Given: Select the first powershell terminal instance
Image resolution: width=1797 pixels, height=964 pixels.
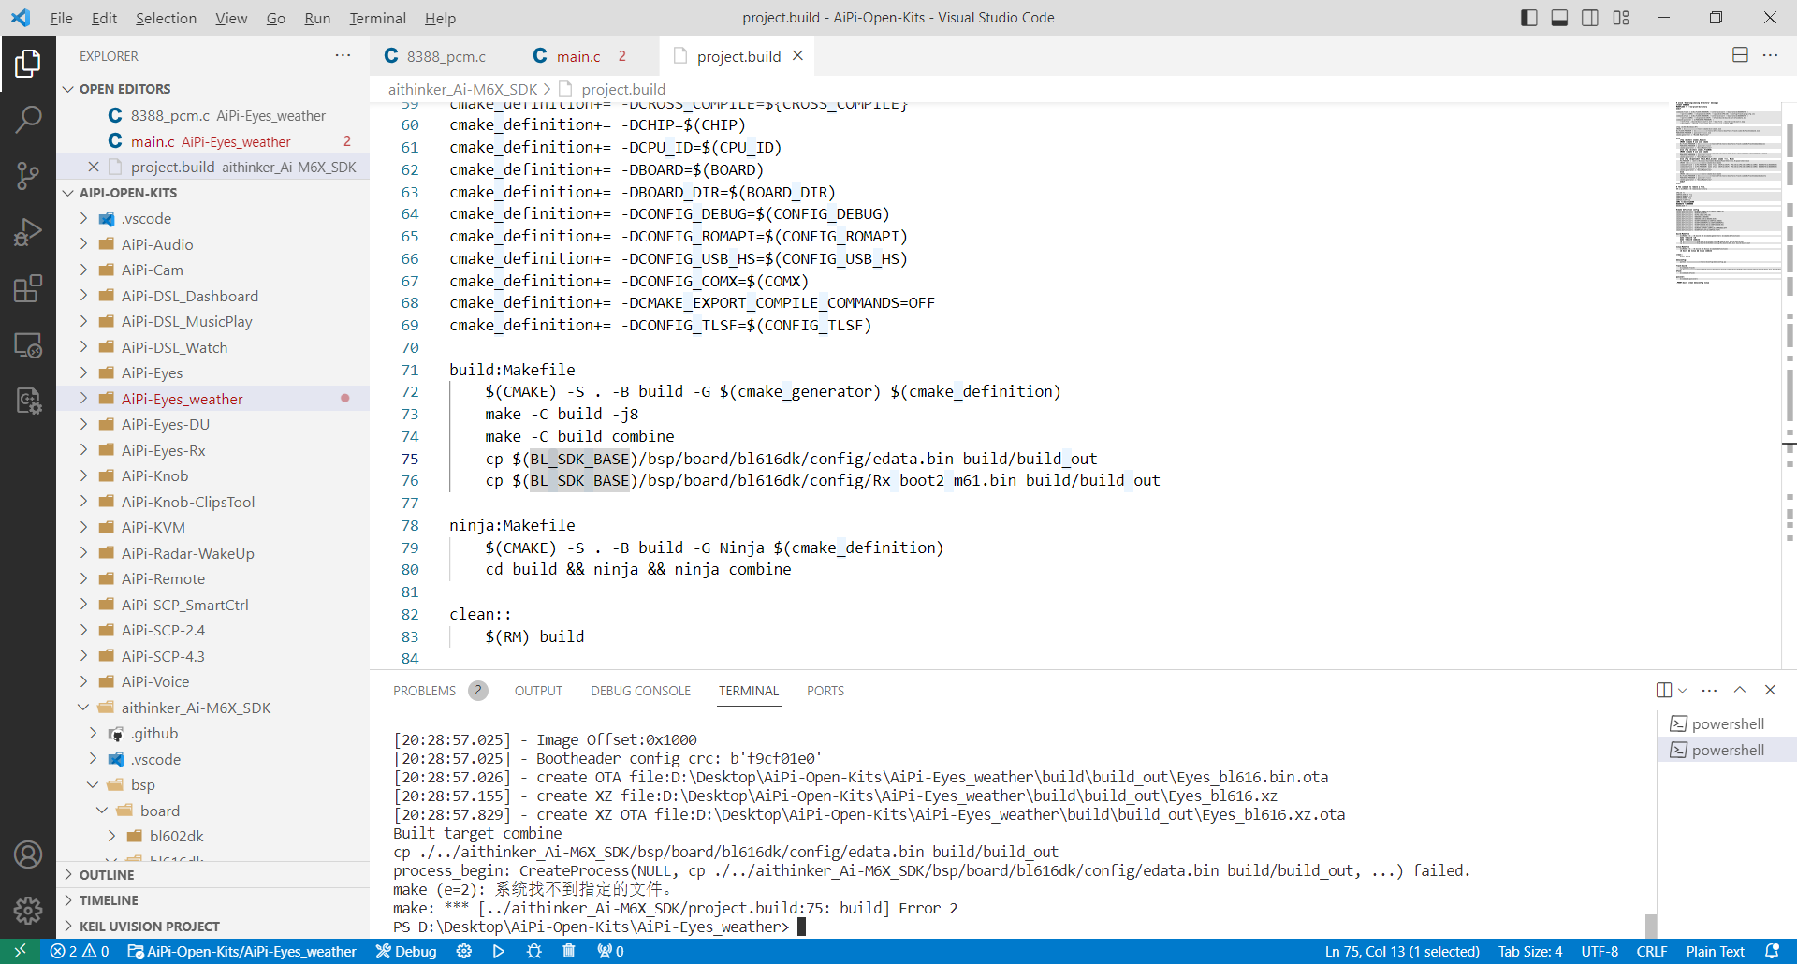Looking at the screenshot, I should point(1727,723).
